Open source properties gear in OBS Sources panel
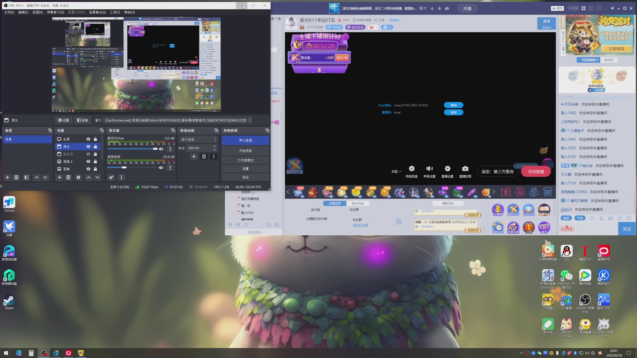The width and height of the screenshot is (637, 358). (79, 177)
